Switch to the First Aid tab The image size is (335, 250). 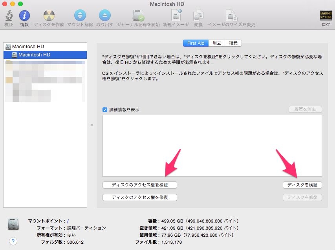(196, 43)
